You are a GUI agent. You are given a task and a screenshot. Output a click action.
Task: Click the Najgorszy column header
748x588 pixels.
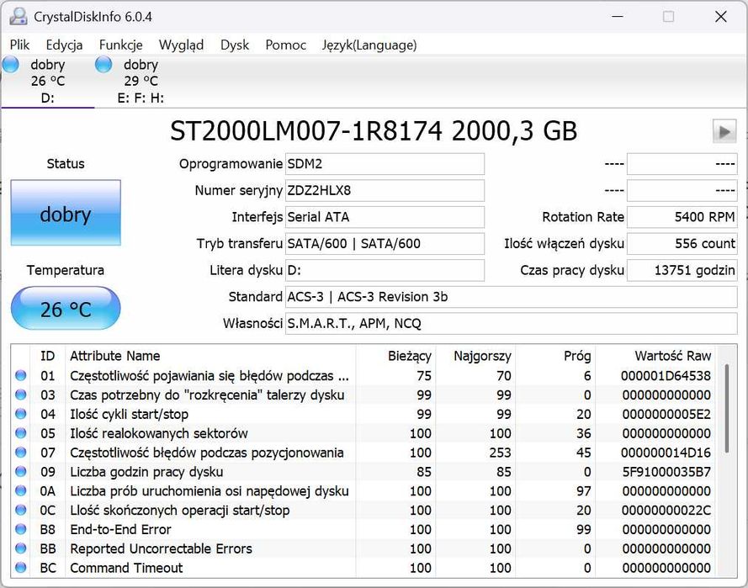click(475, 356)
